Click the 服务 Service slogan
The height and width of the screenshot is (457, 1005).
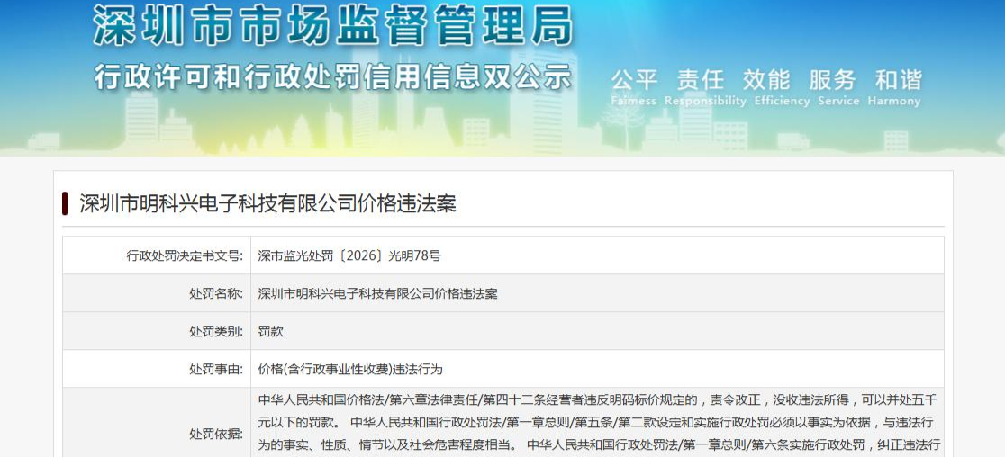(837, 87)
